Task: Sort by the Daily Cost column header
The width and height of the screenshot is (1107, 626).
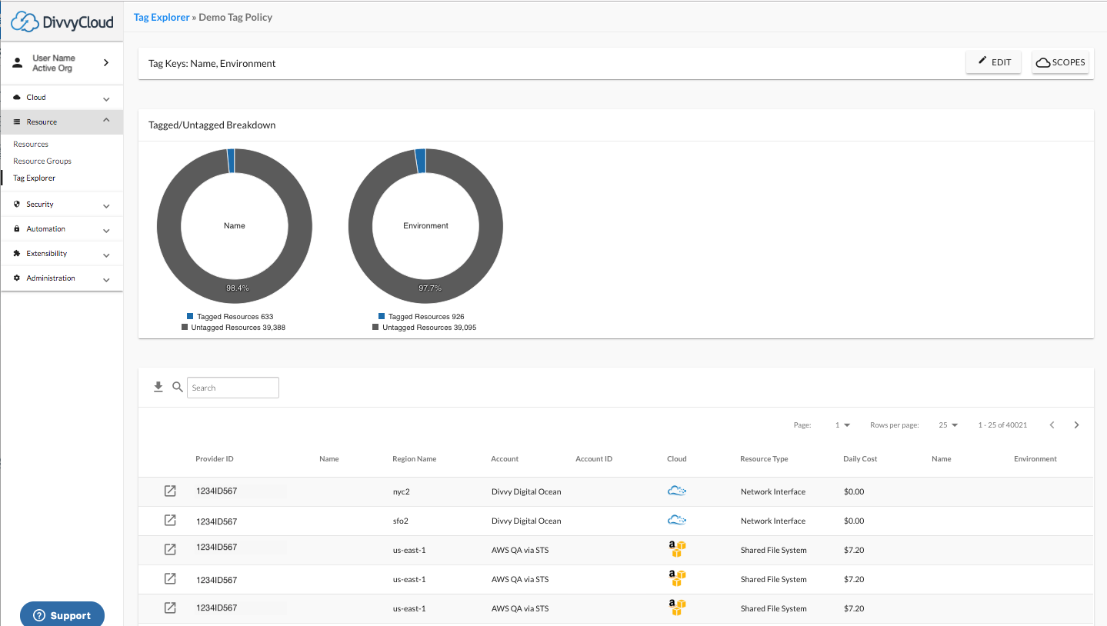Action: pyautogui.click(x=860, y=458)
